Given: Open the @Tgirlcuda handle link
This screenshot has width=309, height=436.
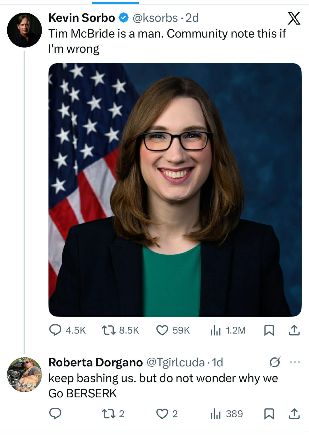Looking at the screenshot, I should [x=175, y=362].
